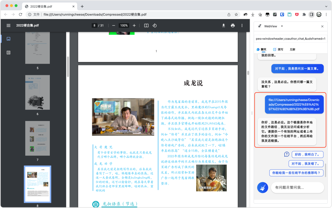
Task: Expand the tab search chevron in title bar
Action: (326, 6)
